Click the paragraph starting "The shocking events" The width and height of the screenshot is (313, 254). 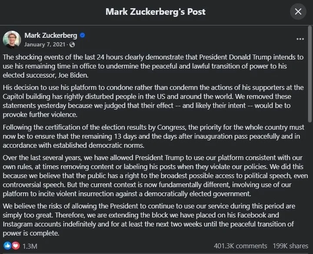pos(153,66)
